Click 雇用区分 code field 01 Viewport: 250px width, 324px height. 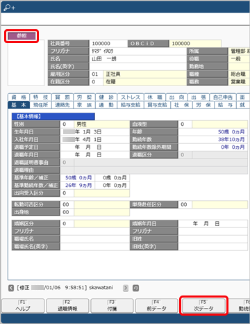point(96,74)
